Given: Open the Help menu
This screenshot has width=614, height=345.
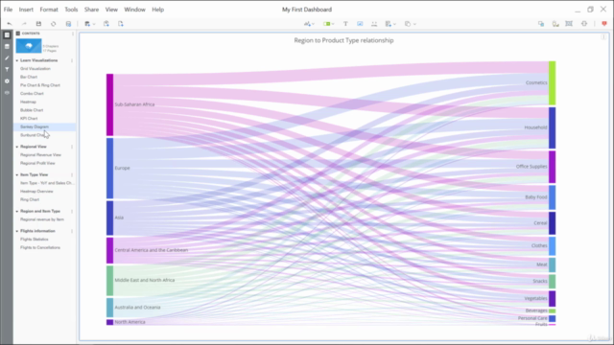Looking at the screenshot, I should point(157,10).
